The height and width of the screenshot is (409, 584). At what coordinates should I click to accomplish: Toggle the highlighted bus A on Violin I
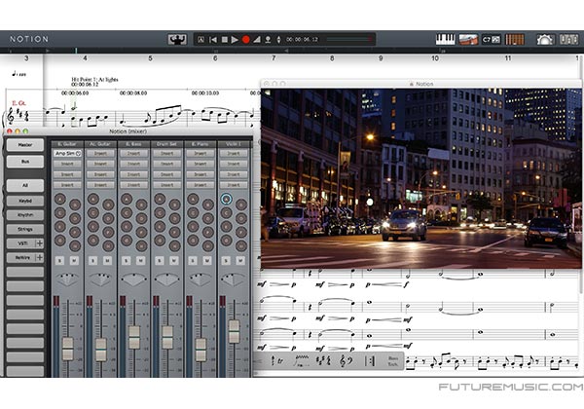pos(226,199)
